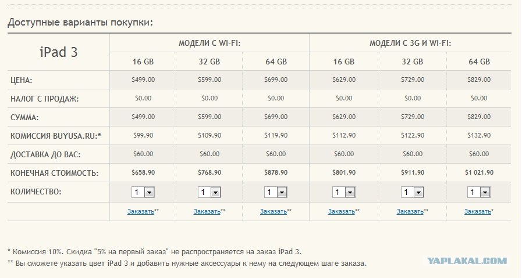This screenshot has height=278, width=522.
Task: Order the 3G 32 GB iPad via Заказать
Action: [x=410, y=211]
